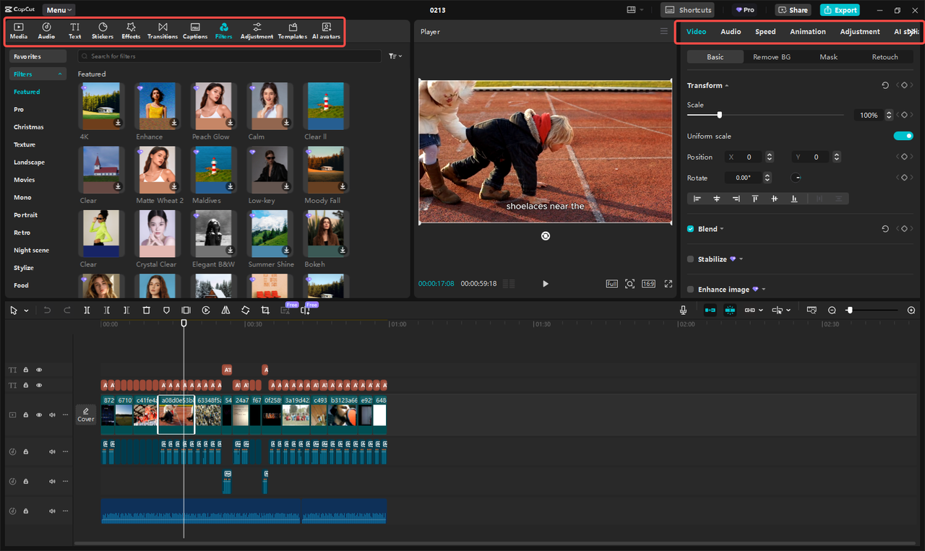This screenshot has height=551, width=925.
Task: Open the Stickers panel
Action: 102,30
